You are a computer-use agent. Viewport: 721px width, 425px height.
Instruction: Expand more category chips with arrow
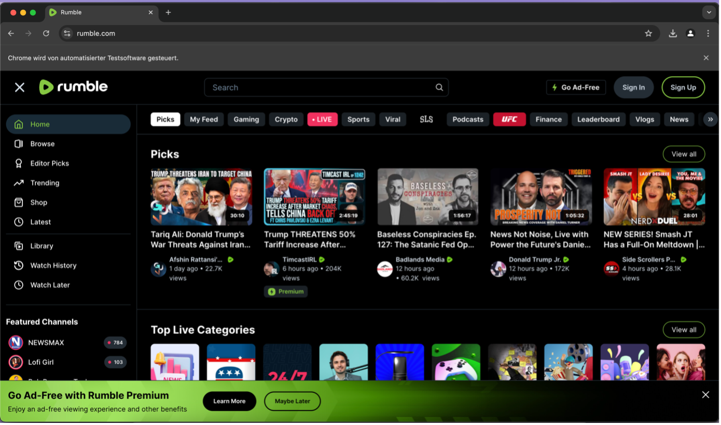pyautogui.click(x=710, y=120)
